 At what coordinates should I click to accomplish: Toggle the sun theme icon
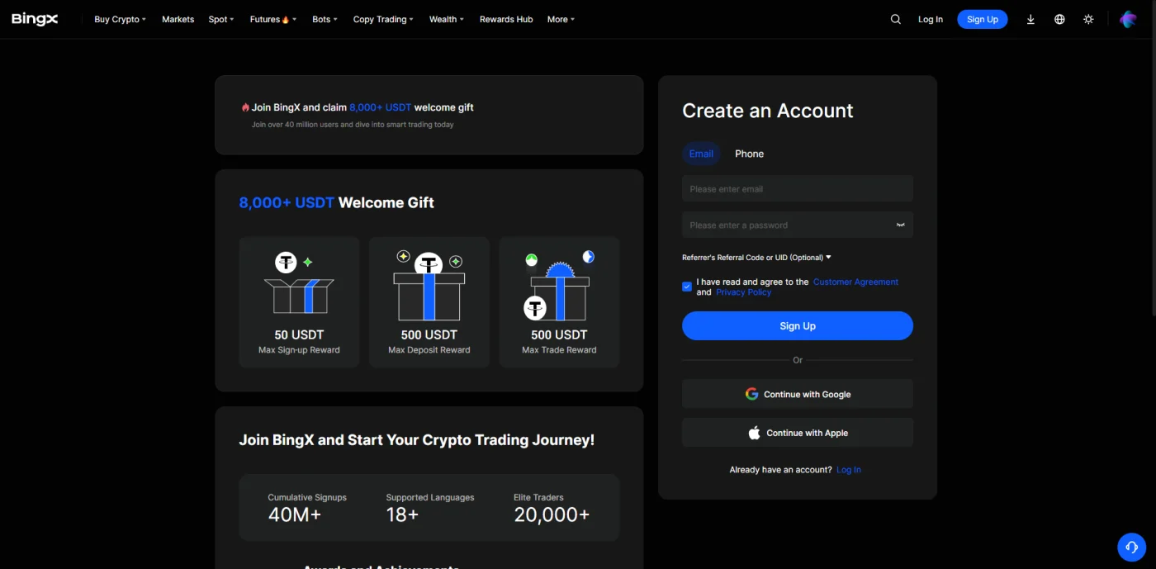point(1088,19)
